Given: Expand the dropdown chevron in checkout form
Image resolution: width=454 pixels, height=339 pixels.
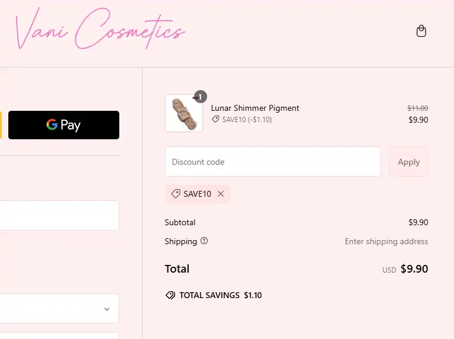Looking at the screenshot, I should pyautogui.click(x=107, y=309).
